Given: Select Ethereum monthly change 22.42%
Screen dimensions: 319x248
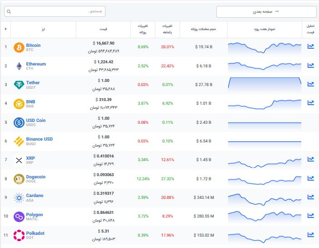Looking at the screenshot, I should click(167, 66).
